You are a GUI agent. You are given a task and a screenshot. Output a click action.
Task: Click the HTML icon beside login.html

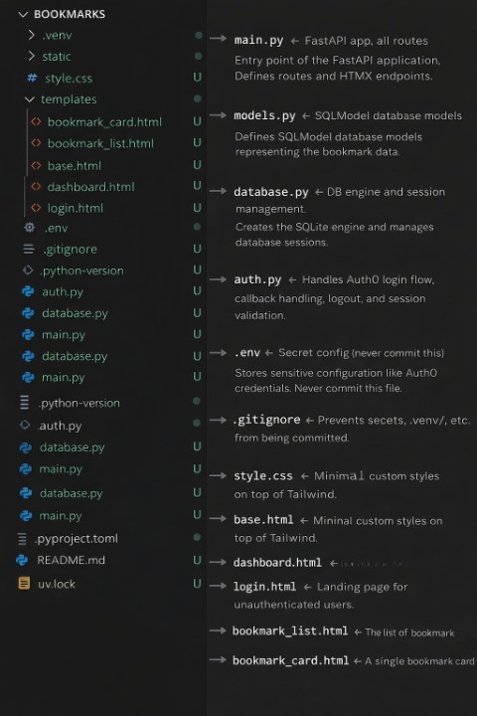(x=36, y=207)
